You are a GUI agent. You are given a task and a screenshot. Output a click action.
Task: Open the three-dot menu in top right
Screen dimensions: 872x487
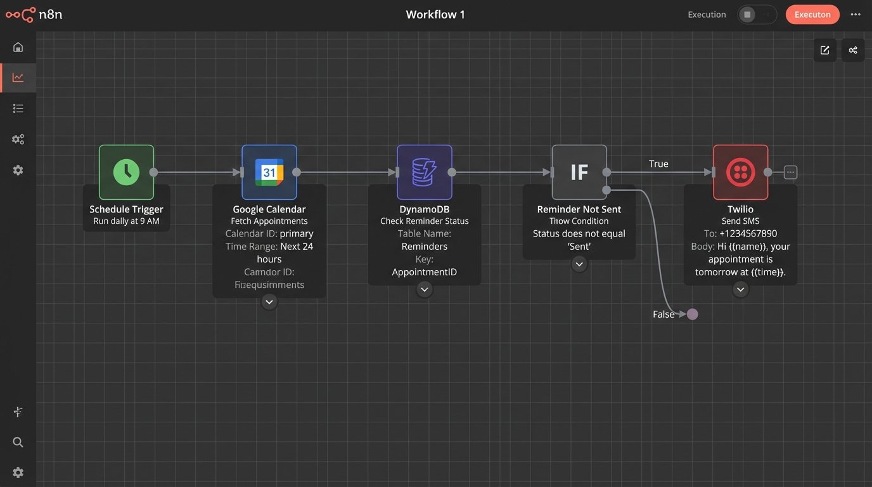coord(856,14)
